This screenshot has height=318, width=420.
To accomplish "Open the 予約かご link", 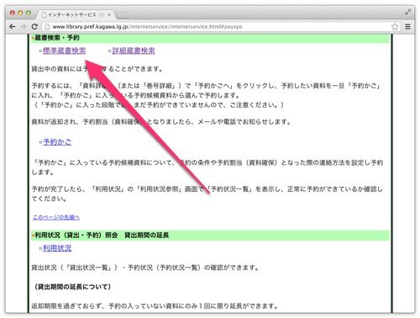I will pos(57,142).
